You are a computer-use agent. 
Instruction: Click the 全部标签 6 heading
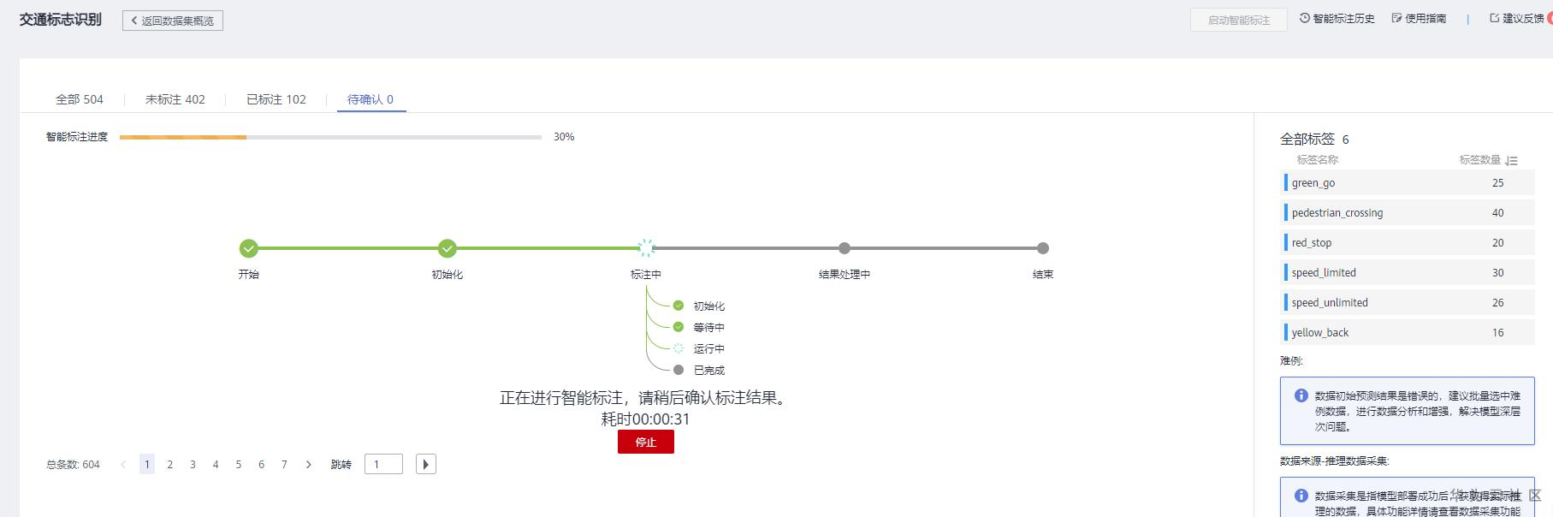[x=1314, y=139]
